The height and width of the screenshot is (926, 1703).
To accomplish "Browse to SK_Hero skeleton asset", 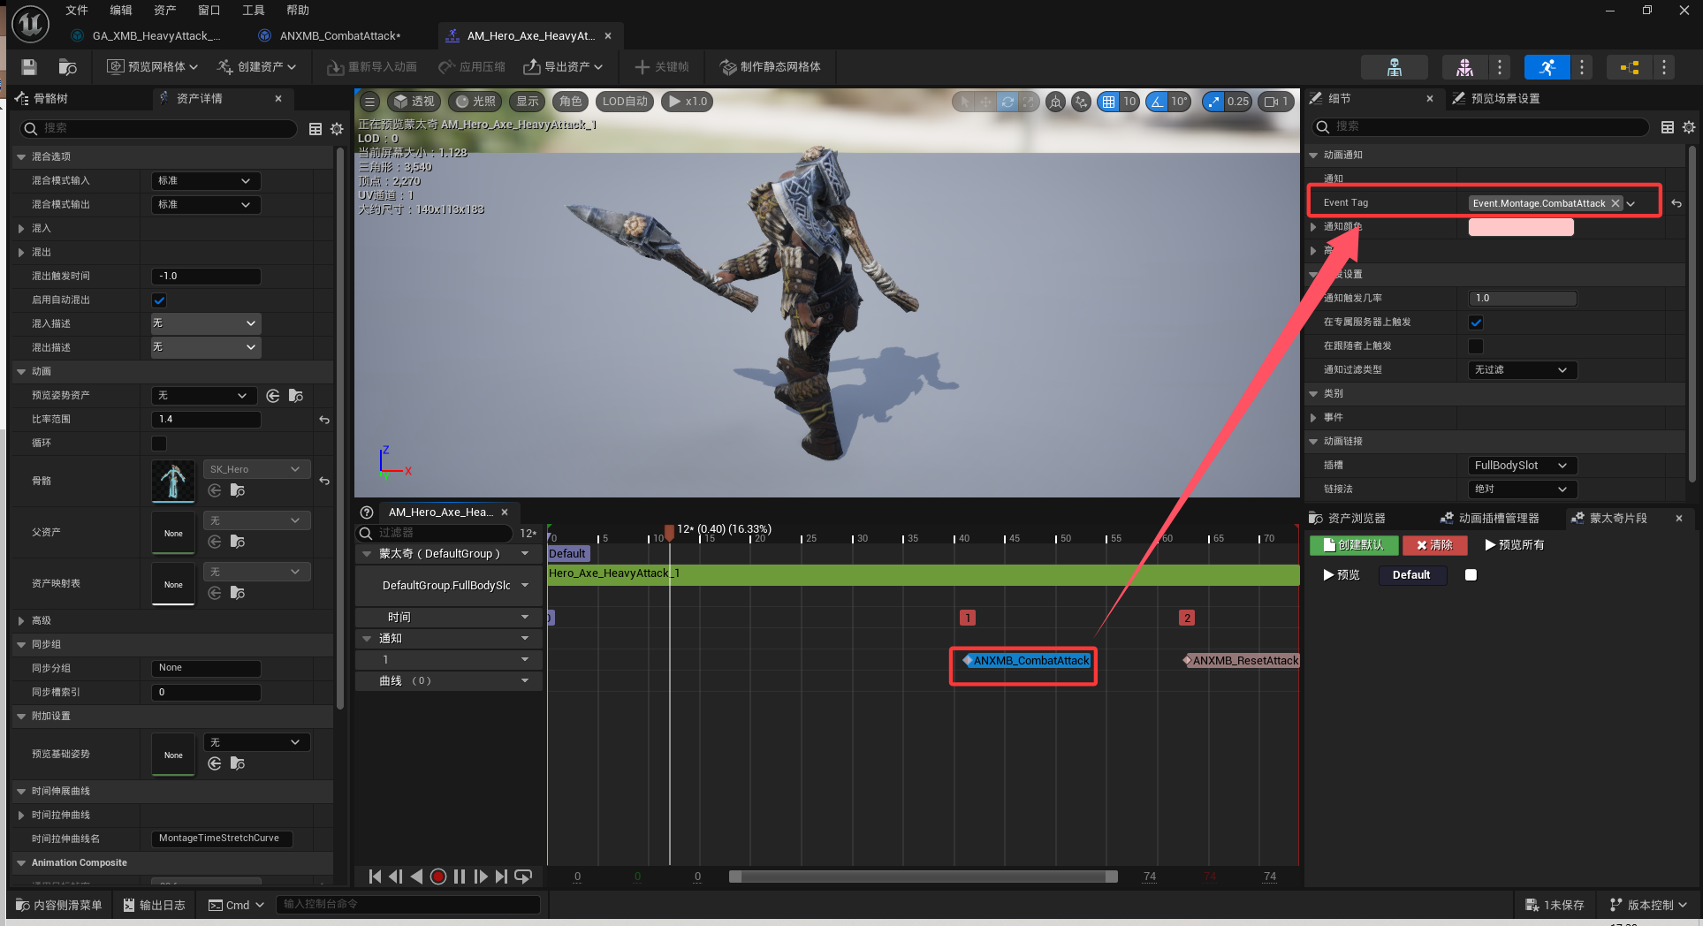I will point(238,490).
